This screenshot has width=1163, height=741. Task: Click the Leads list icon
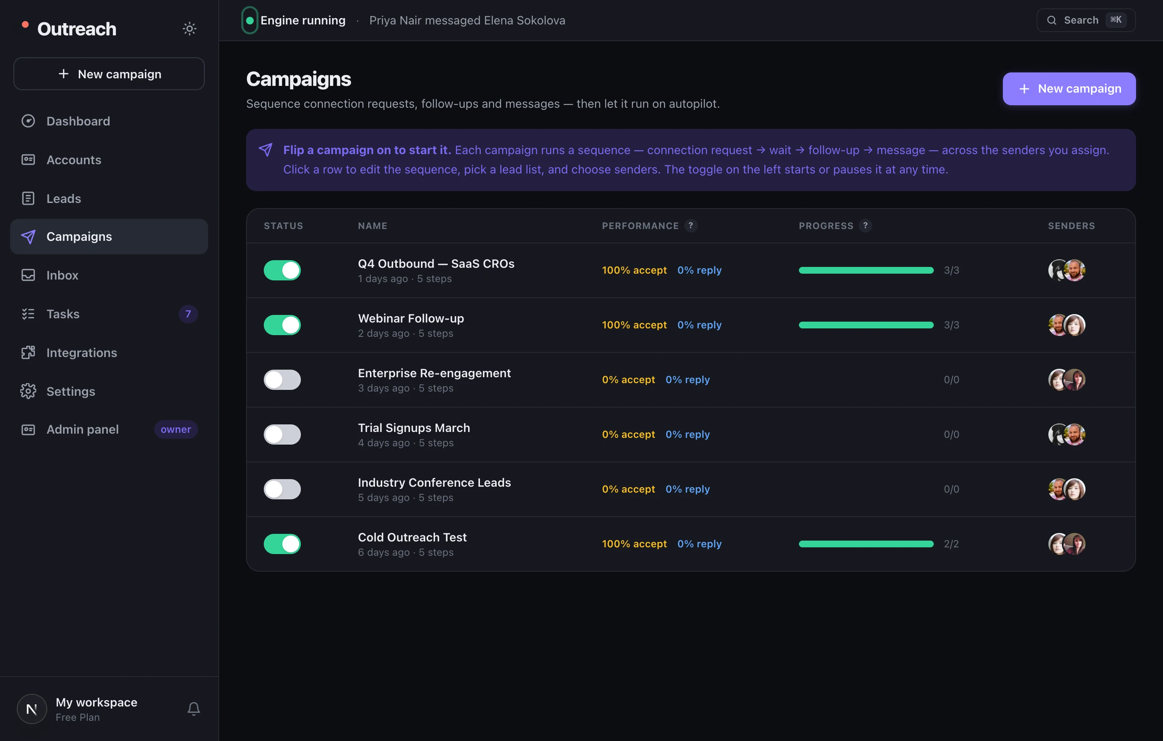click(28, 198)
